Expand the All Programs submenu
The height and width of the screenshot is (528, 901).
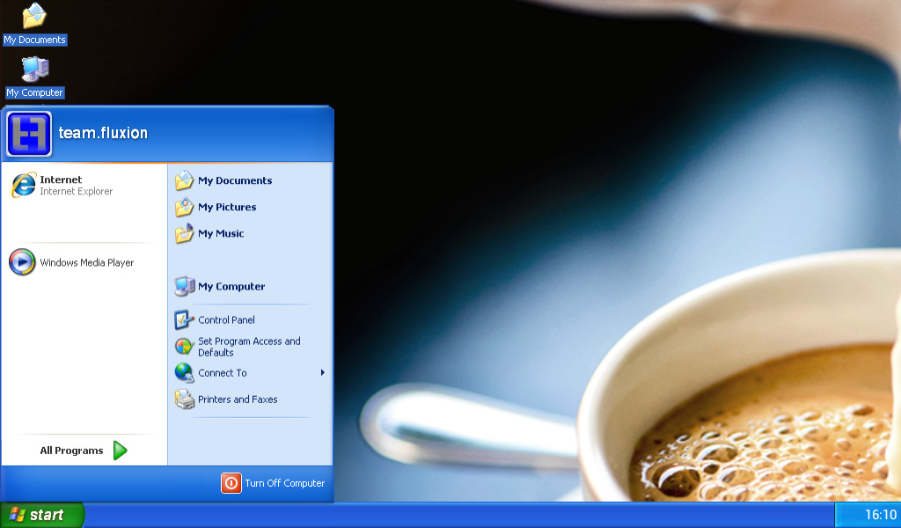click(77, 450)
